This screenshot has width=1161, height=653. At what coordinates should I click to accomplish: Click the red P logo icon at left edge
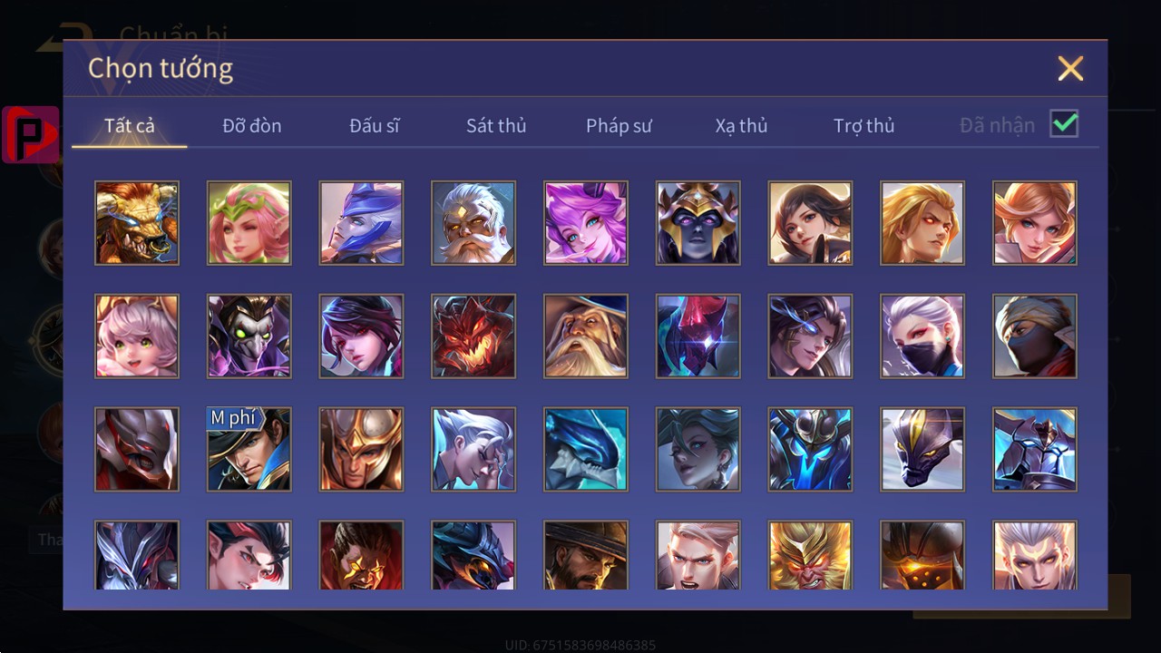(31, 135)
